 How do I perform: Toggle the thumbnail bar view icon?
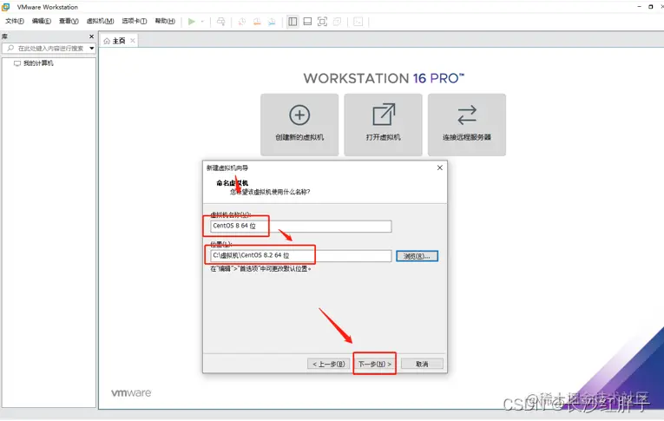(x=308, y=22)
